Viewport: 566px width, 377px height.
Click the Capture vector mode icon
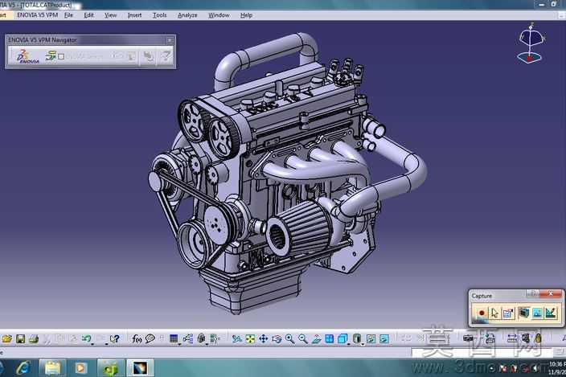pos(551,313)
